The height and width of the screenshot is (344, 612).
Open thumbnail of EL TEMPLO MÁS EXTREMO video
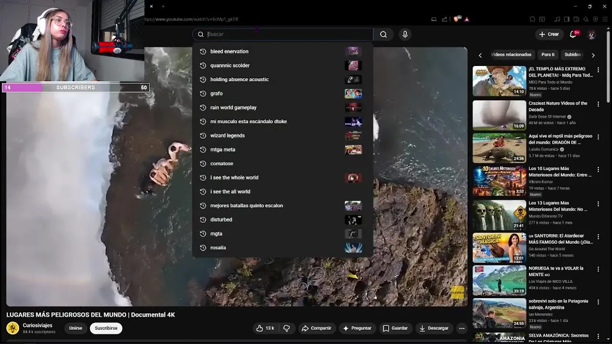(499, 81)
